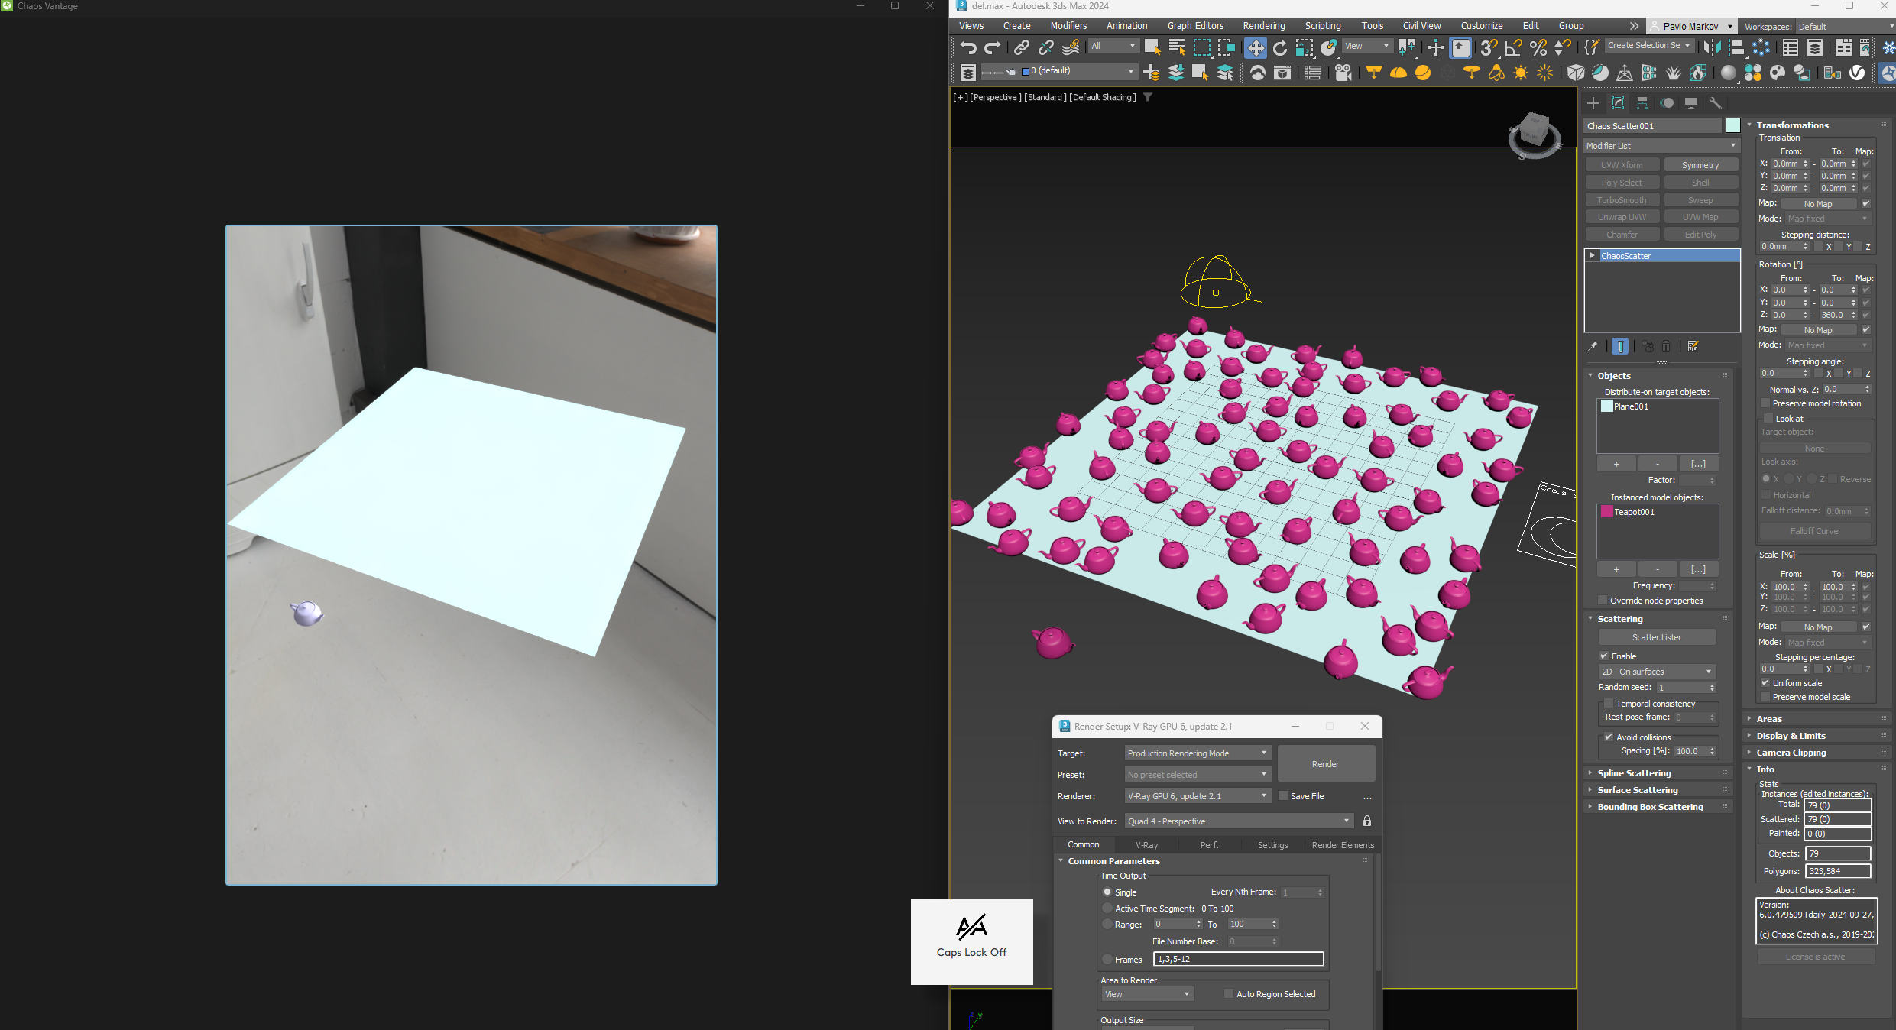Check the Save File checkbox in Render Setup

pyautogui.click(x=1284, y=796)
